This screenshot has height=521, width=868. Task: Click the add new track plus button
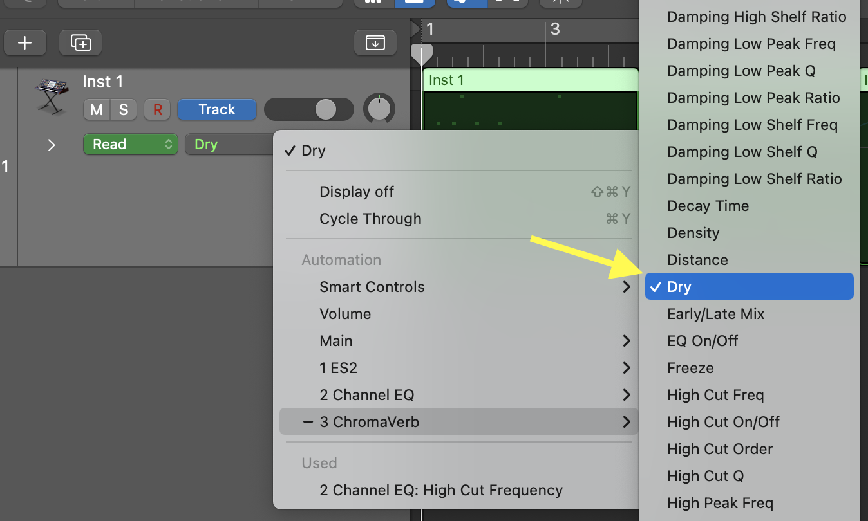(24, 43)
